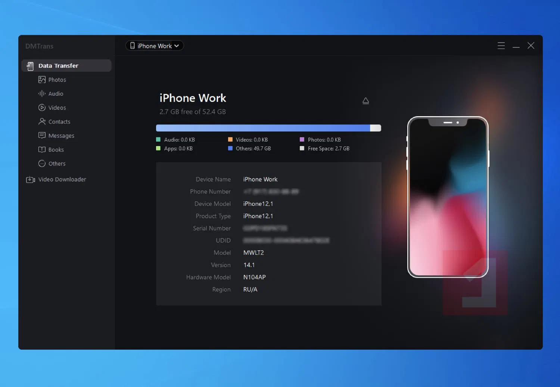Click the Version value 14.1
Viewport: 560px width, 387px height.
point(249,265)
